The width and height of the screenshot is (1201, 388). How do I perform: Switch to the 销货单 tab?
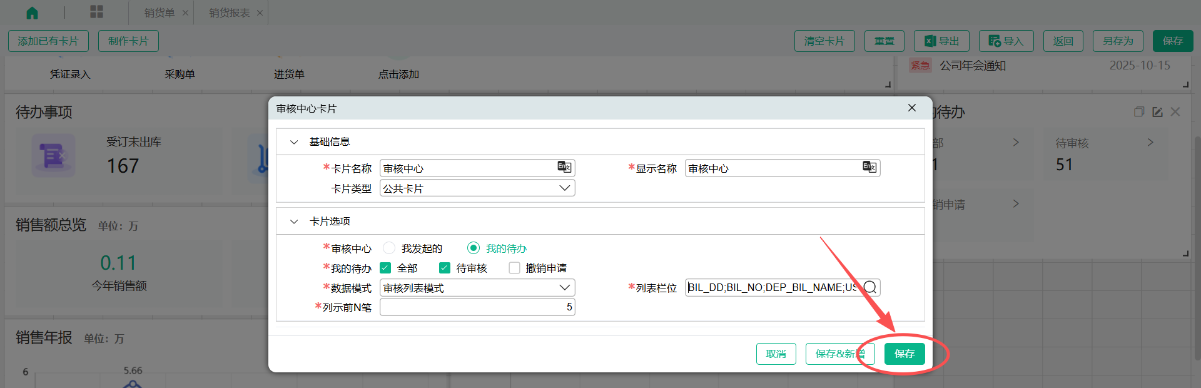[159, 13]
